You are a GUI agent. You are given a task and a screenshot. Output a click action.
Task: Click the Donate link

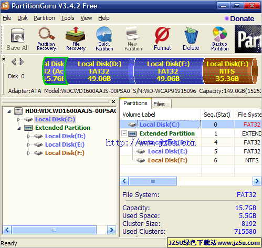click(242, 19)
